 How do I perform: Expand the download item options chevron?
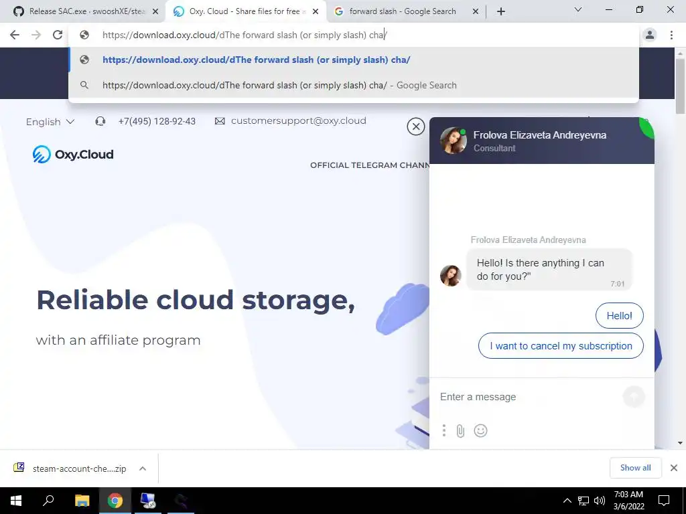pyautogui.click(x=143, y=468)
